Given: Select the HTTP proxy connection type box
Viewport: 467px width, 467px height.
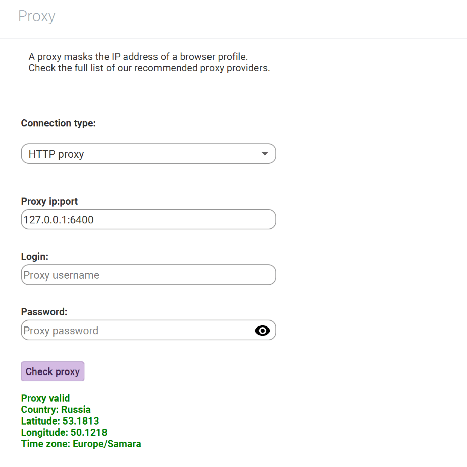Looking at the screenshot, I should 148,154.
